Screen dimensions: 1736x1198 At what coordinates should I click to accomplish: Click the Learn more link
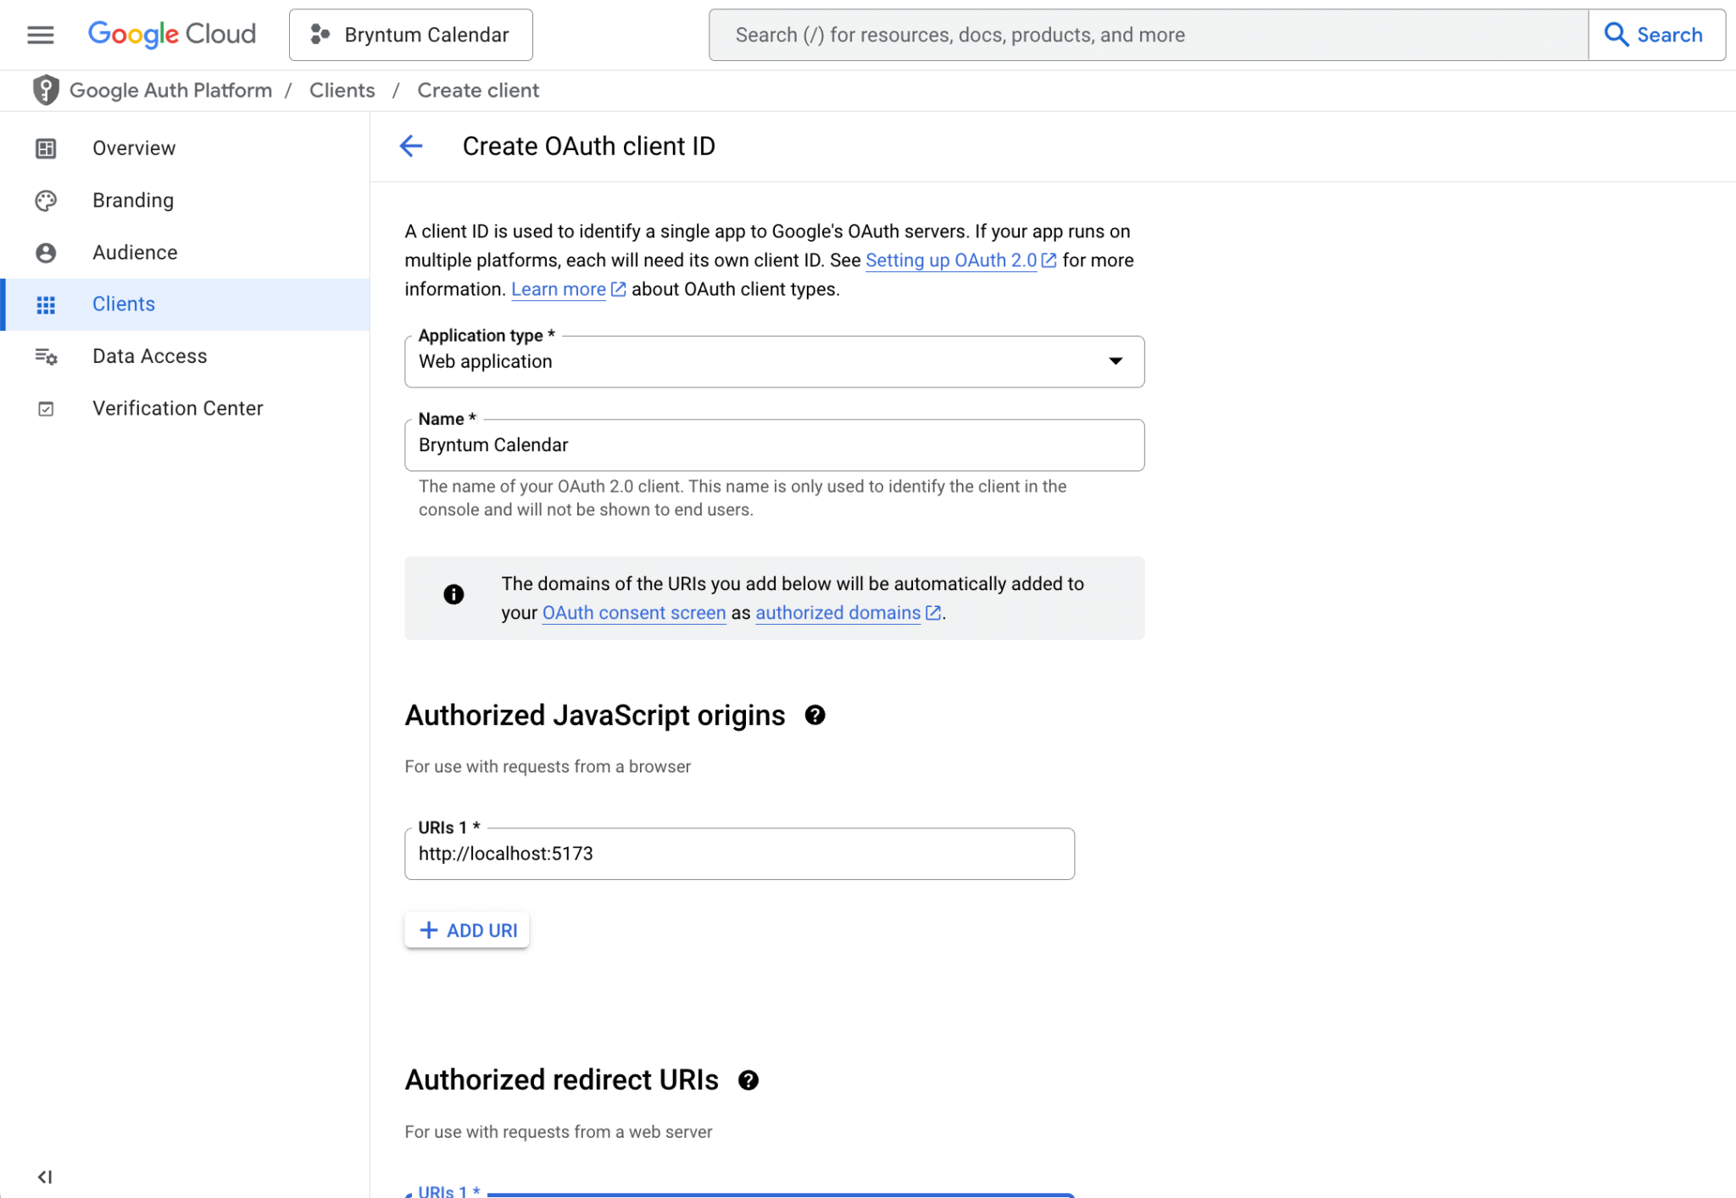[559, 289]
